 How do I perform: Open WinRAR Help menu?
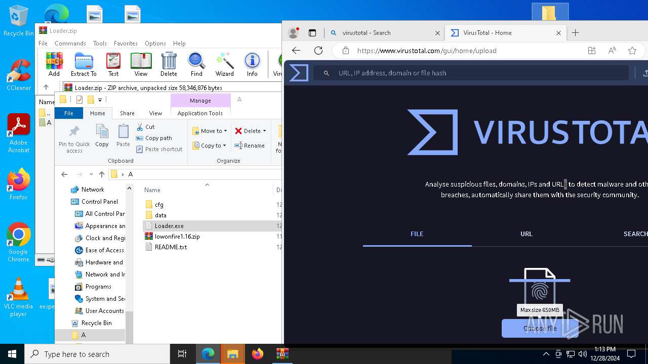click(x=179, y=43)
